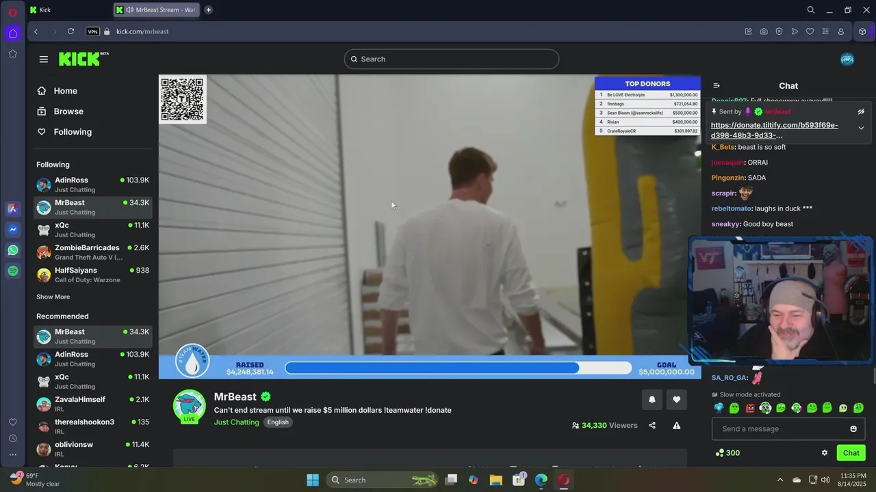
Task: Click Opera ad blocker shield icon
Action: tap(779, 31)
